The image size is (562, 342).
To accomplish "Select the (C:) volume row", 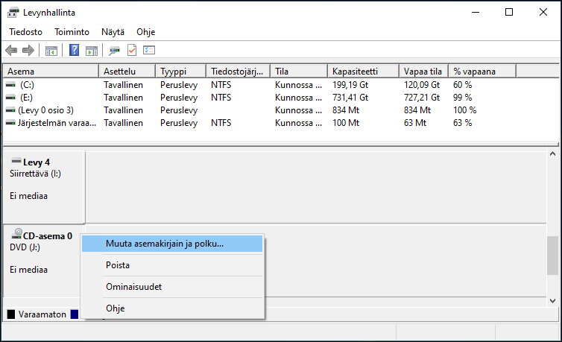I will (27, 85).
